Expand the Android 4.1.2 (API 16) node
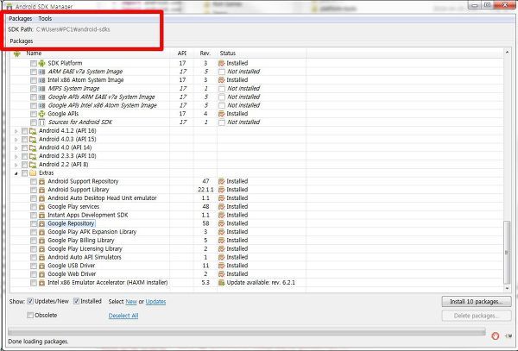This screenshot has height=351, width=518. pos(16,131)
